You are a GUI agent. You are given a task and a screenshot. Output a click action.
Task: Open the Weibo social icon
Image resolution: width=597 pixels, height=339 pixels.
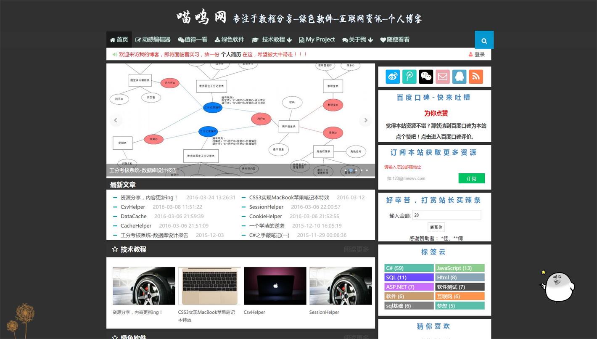(393, 77)
